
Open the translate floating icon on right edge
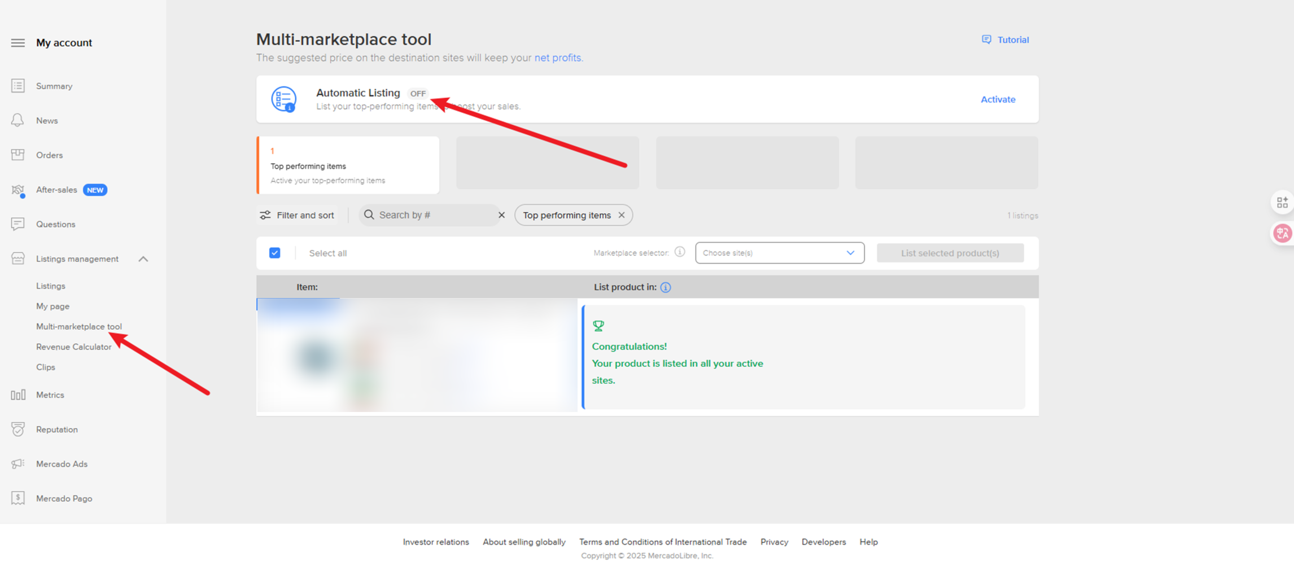pyautogui.click(x=1282, y=233)
